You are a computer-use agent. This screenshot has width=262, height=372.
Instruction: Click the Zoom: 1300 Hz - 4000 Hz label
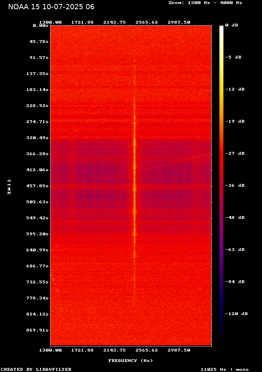click(x=205, y=2)
